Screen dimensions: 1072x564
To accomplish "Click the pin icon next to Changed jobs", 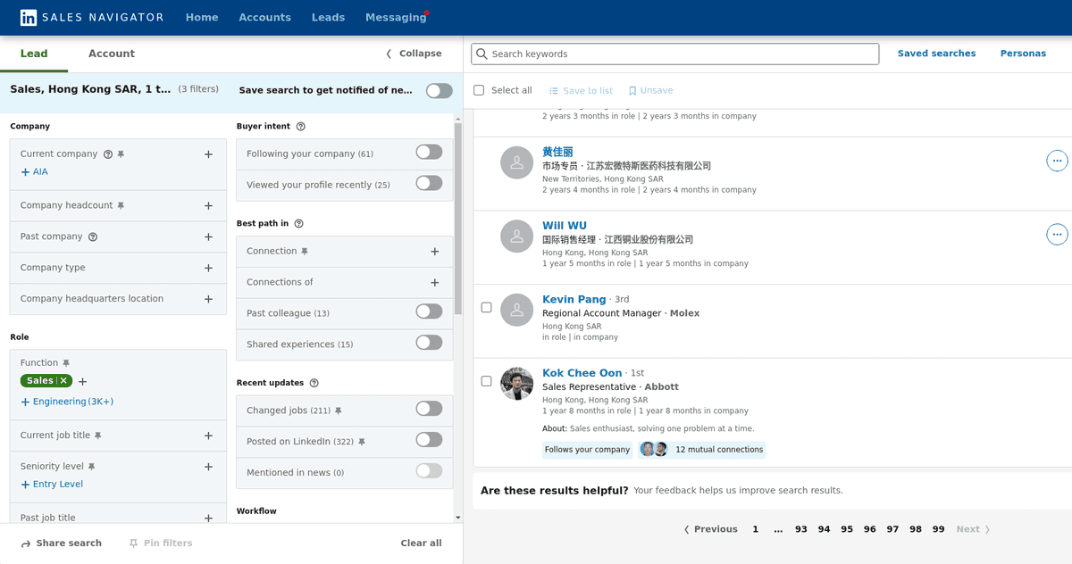I will (338, 411).
